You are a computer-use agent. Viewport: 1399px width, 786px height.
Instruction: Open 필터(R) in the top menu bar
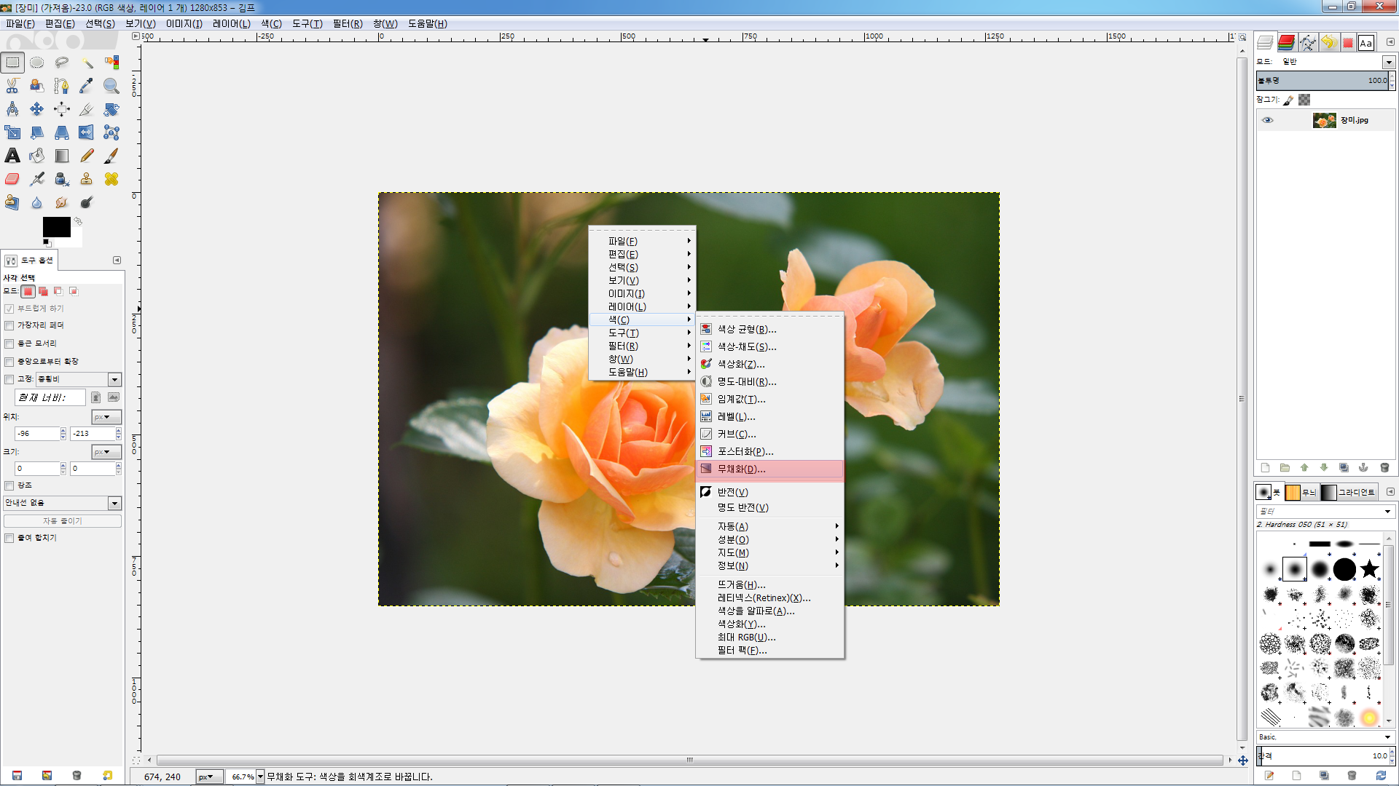click(348, 23)
